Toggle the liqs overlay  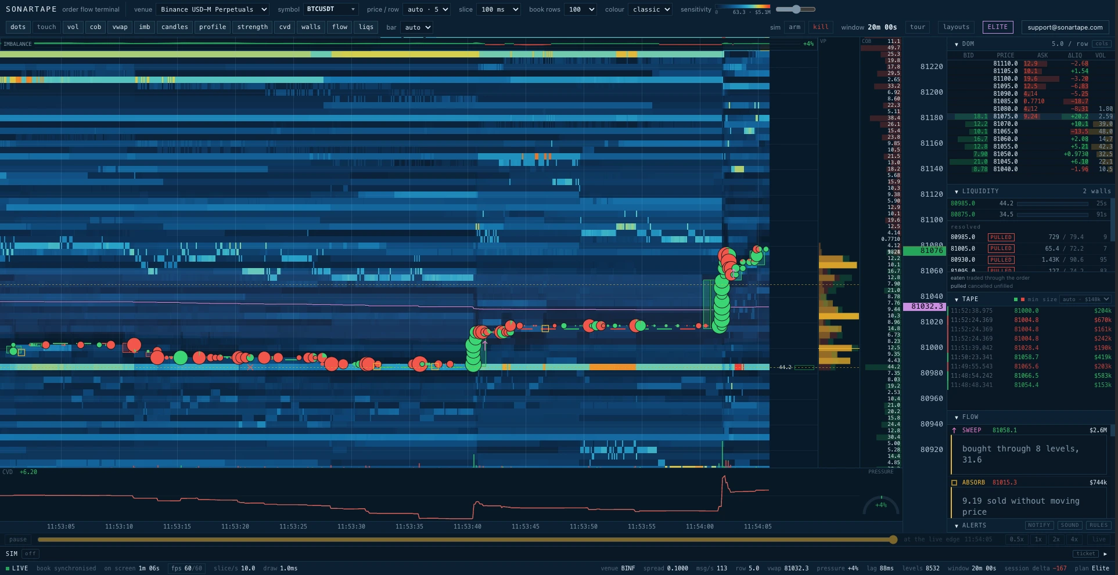point(366,27)
